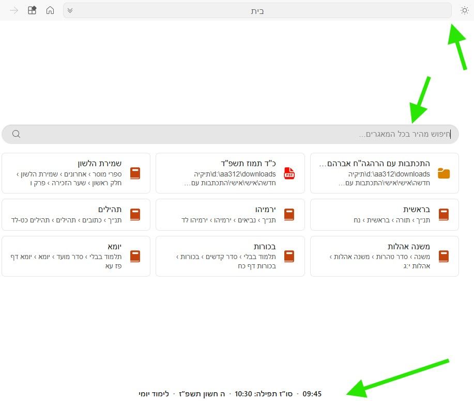This screenshot has height=401, width=474.
Task: Open the book icon of משנה אהלות
Action: (444, 256)
